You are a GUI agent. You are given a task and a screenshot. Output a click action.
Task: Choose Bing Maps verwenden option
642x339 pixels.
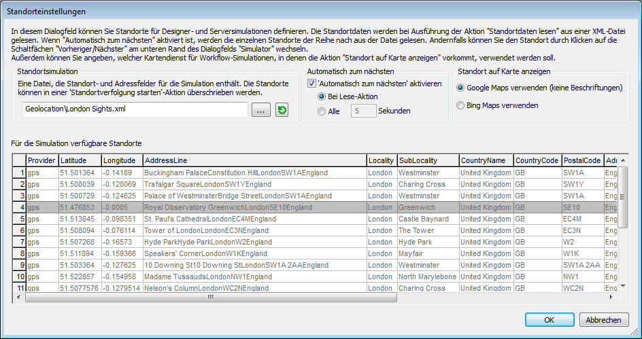tap(461, 105)
